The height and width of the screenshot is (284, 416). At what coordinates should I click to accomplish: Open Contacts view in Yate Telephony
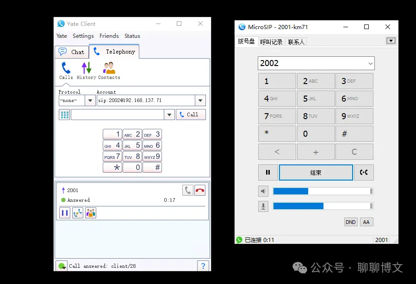point(109,71)
